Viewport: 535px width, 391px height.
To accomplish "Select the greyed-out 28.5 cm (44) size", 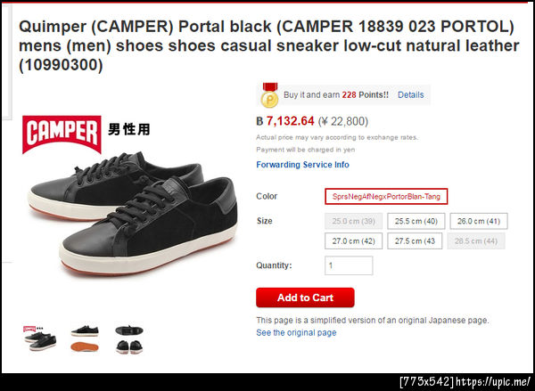I will pyautogui.click(x=476, y=241).
